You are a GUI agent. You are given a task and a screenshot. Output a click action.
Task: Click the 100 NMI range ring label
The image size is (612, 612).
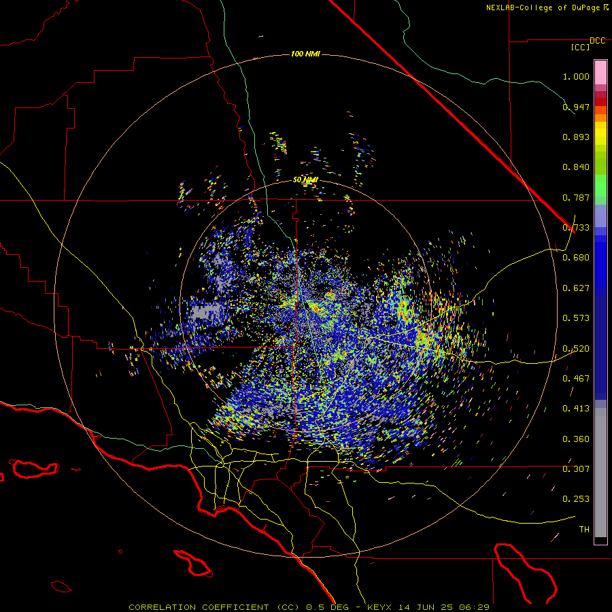(x=305, y=54)
